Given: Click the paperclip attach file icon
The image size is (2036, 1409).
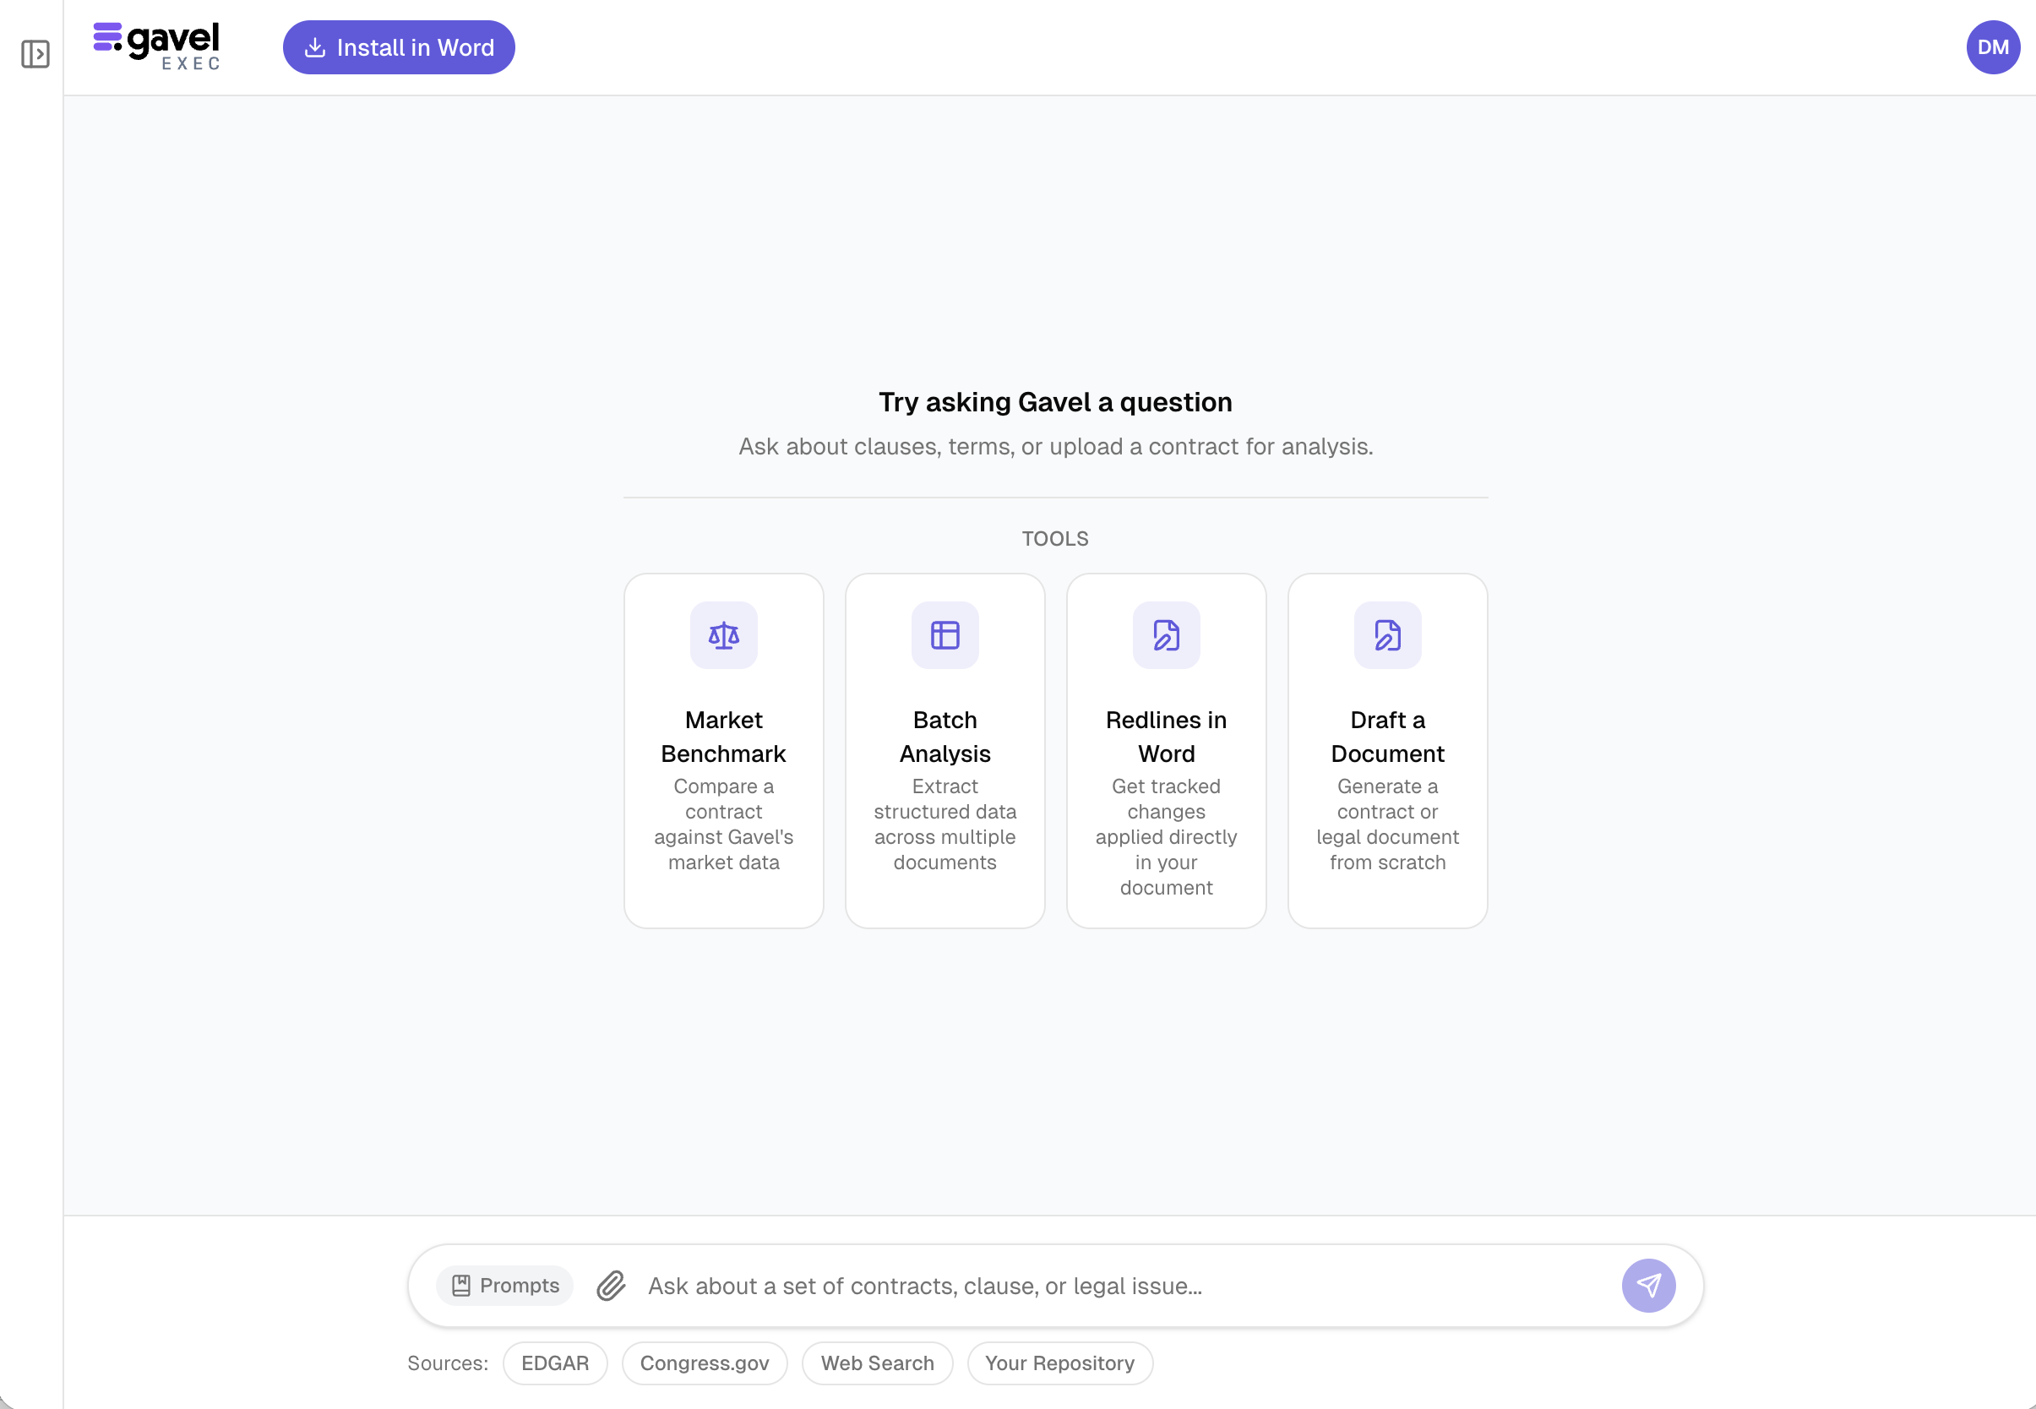Looking at the screenshot, I should [x=611, y=1286].
